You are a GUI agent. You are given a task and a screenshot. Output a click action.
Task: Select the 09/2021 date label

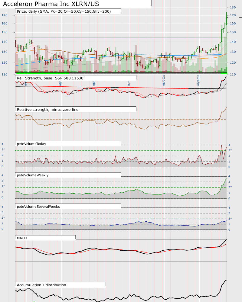198,80
